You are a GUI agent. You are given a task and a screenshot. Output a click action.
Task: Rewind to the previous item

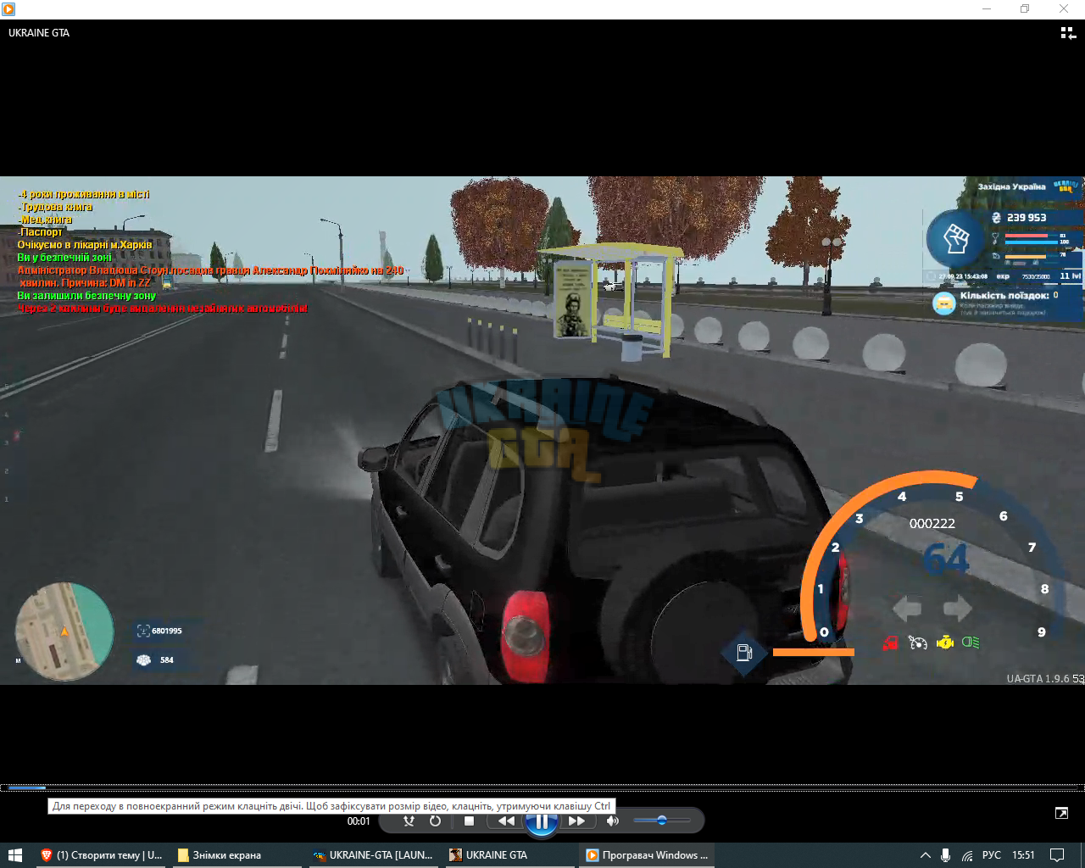click(506, 821)
